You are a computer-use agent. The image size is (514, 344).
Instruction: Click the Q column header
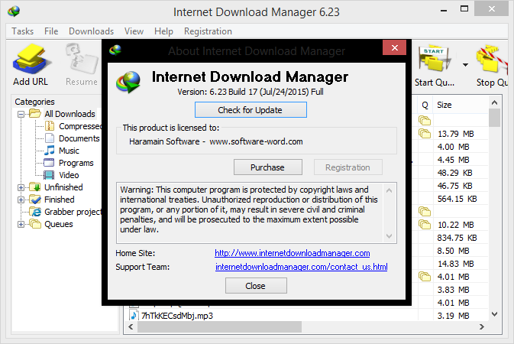[425, 105]
